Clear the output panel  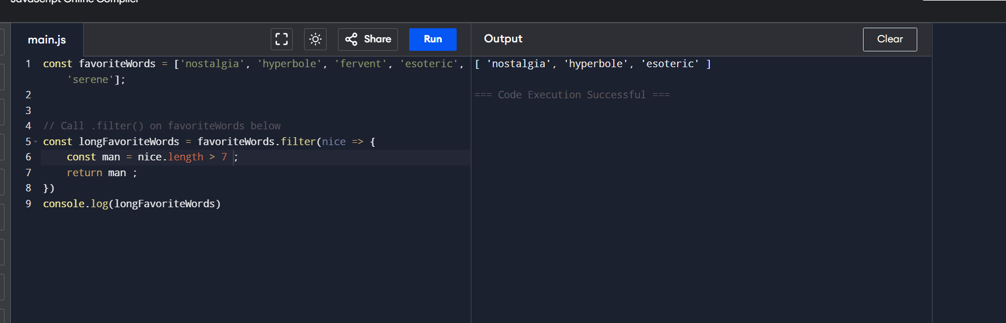[890, 39]
